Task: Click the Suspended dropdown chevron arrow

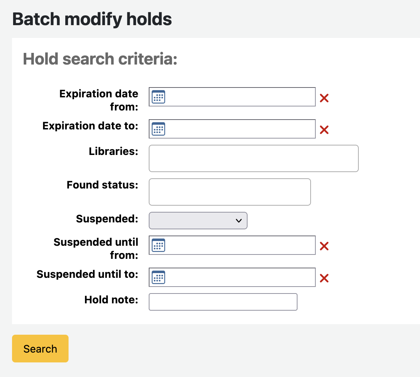Action: pos(239,221)
